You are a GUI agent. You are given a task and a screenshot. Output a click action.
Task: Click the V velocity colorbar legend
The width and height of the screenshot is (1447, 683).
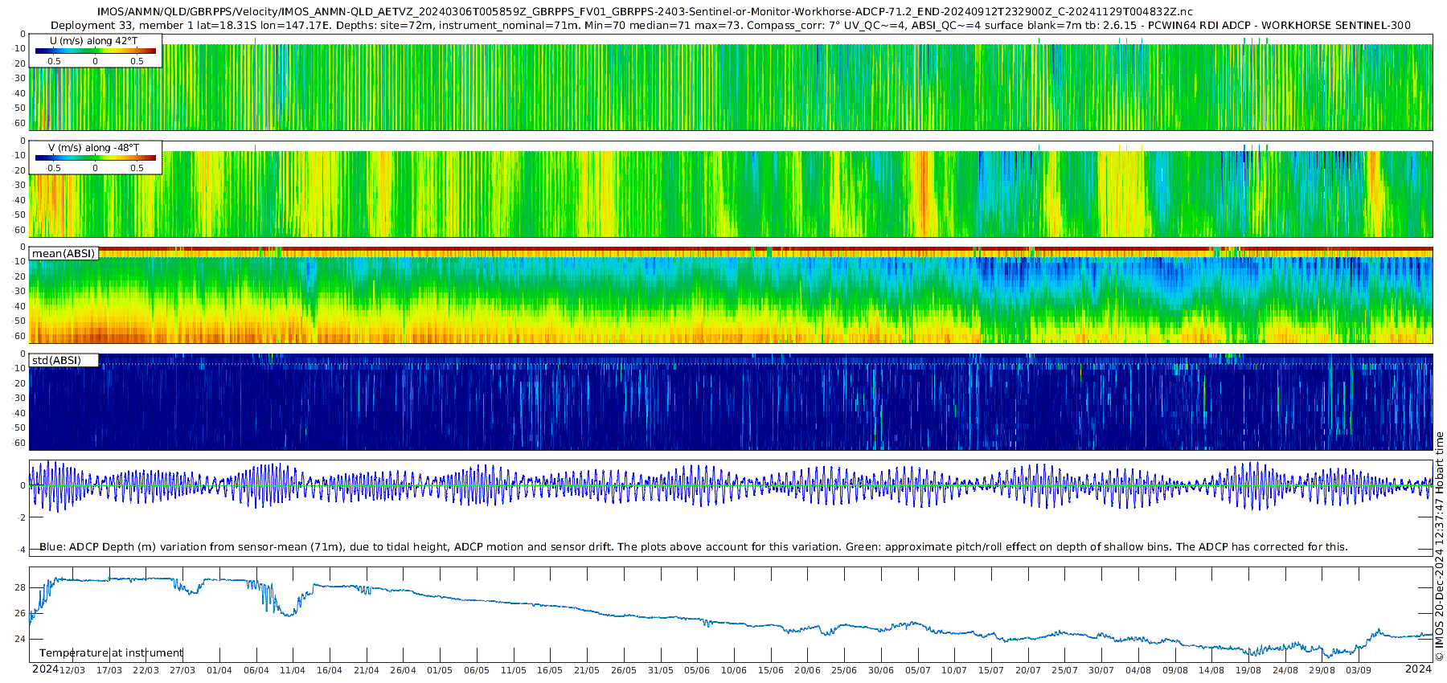[95, 159]
